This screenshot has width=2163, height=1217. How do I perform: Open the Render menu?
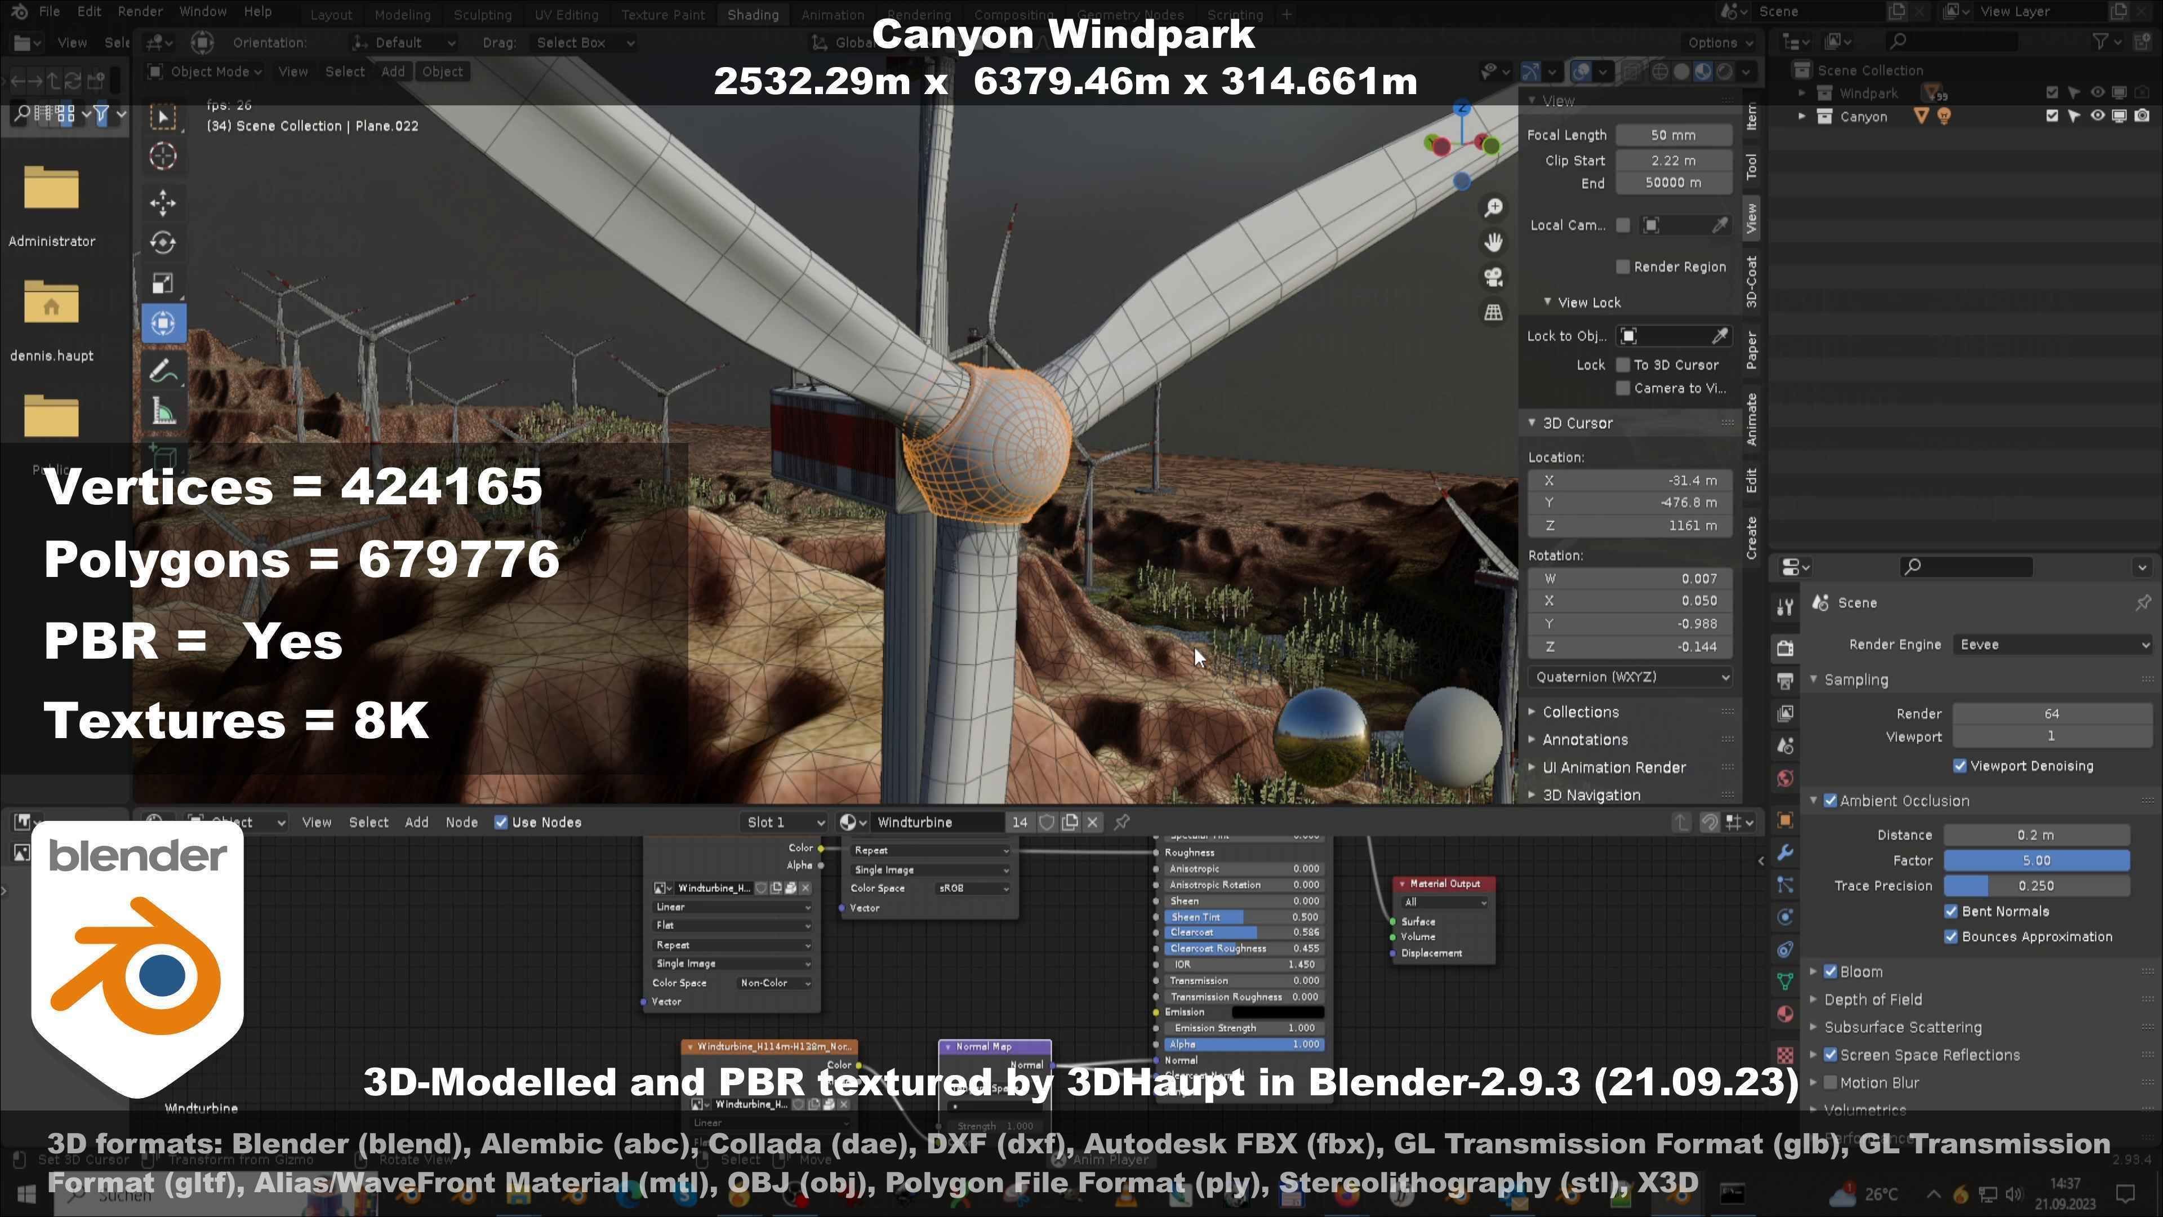click(140, 12)
